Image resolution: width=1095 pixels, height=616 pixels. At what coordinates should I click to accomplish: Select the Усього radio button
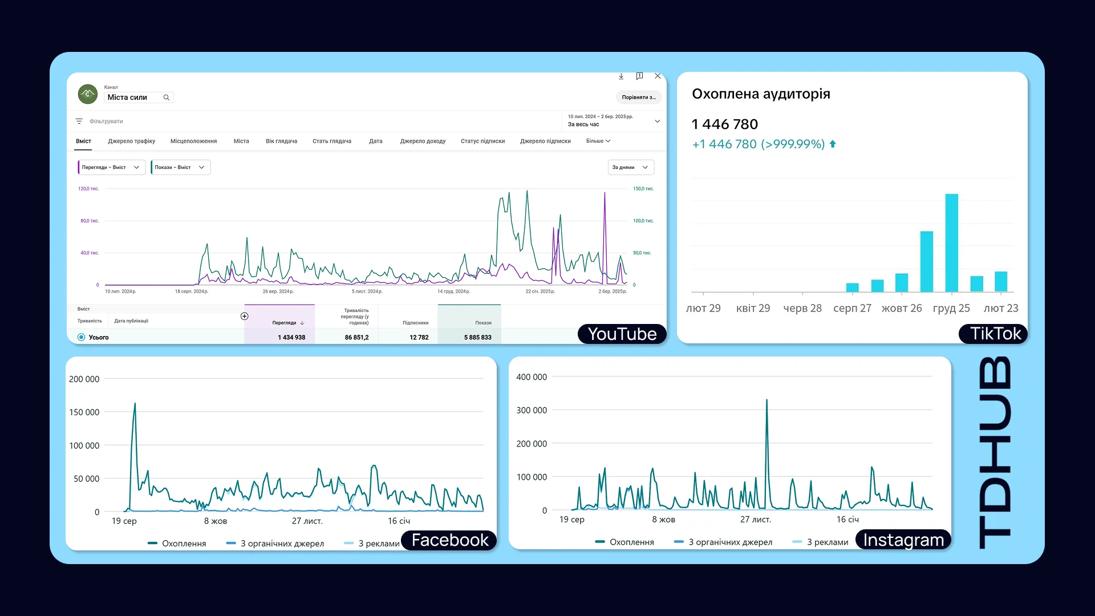[82, 337]
